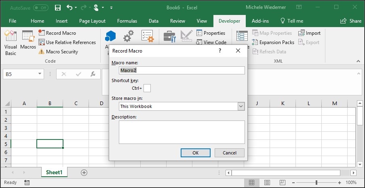Open the Macros list
Image resolution: width=365 pixels, height=188 pixels.
point(28,40)
